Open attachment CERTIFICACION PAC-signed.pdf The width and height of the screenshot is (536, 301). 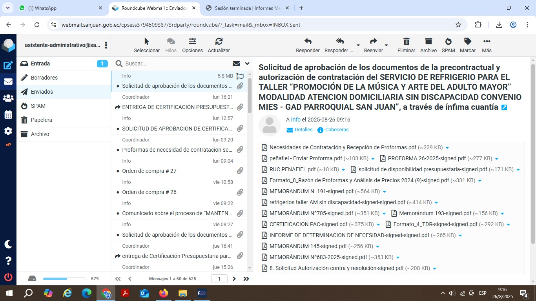click(x=308, y=224)
